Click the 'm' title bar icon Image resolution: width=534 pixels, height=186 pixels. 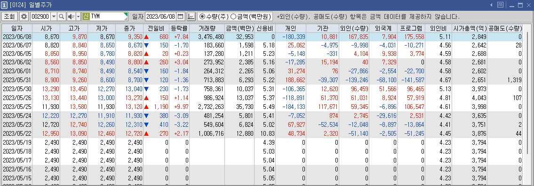[x=500, y=5]
